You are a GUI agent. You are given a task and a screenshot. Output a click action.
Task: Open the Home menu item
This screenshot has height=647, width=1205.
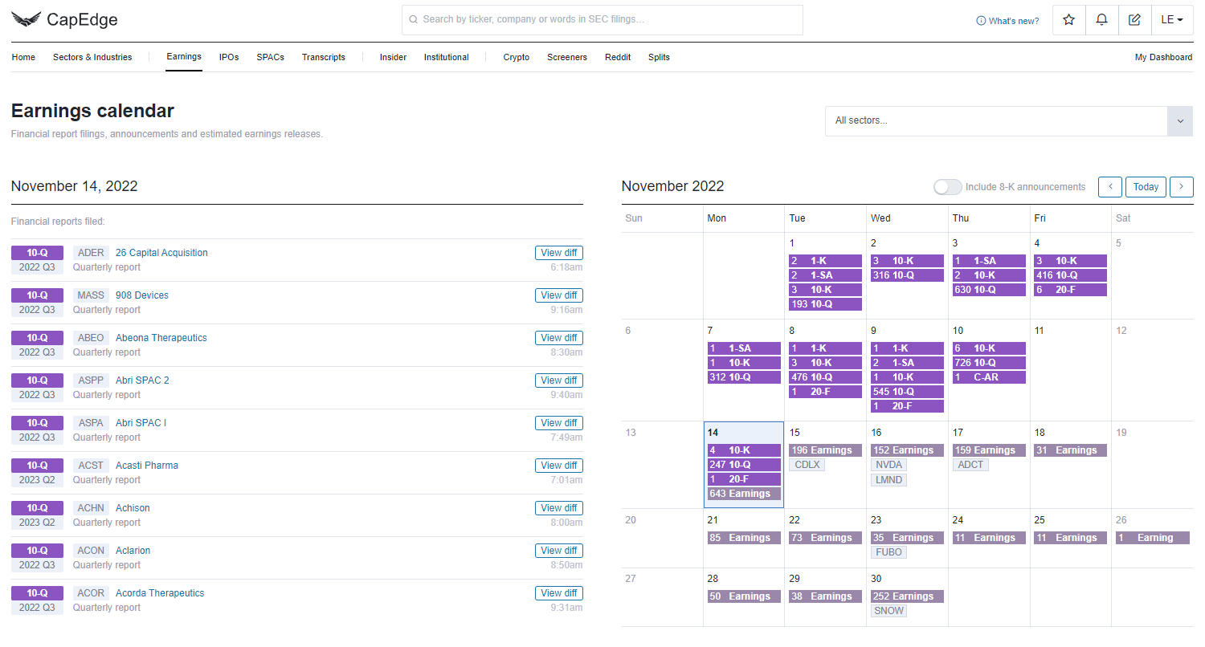[x=23, y=57]
